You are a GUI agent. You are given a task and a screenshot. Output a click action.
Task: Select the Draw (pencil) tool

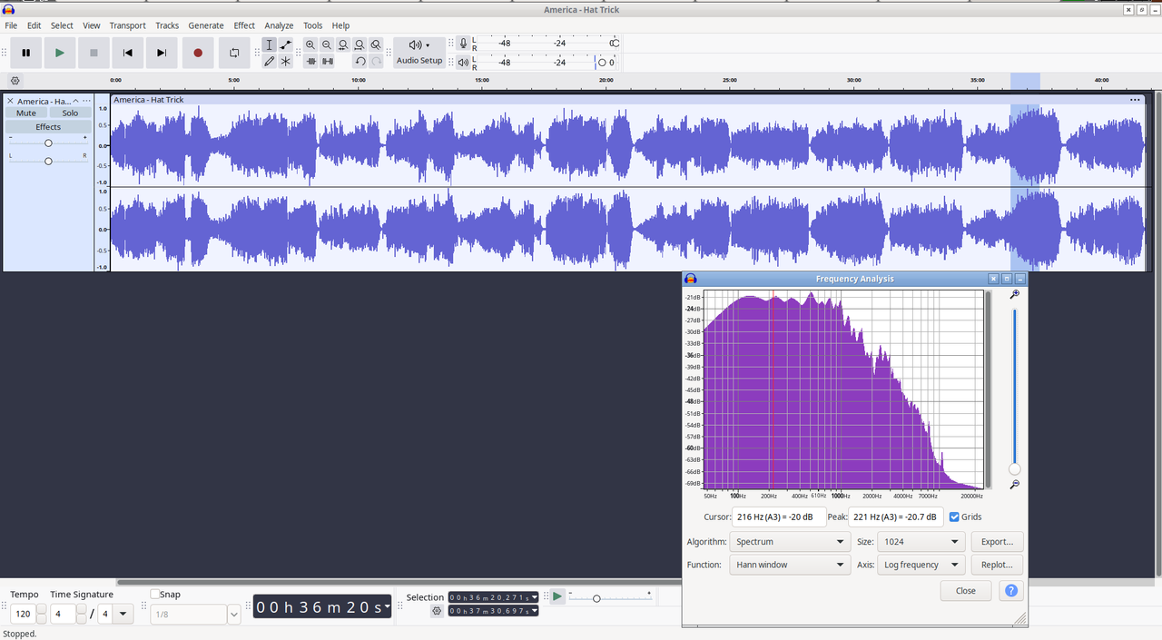[270, 61]
